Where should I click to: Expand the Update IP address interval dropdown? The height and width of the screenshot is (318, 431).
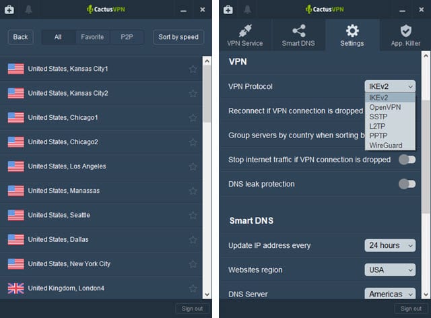(390, 245)
